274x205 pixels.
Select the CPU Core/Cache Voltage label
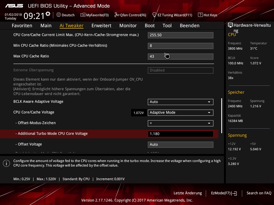click(x=34, y=112)
